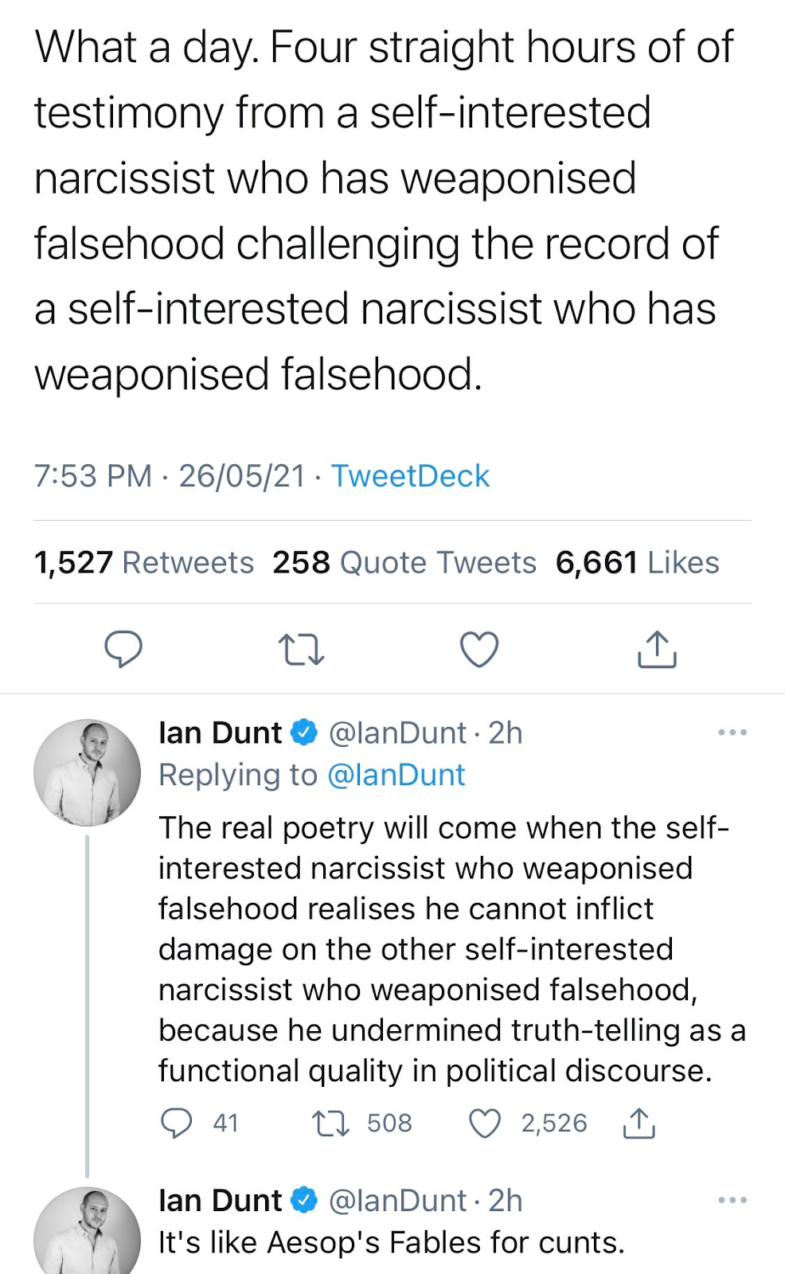Image resolution: width=785 pixels, height=1274 pixels.
Task: Retweet the 'real poetry' reply with 508 retweets
Action: 330,1123
